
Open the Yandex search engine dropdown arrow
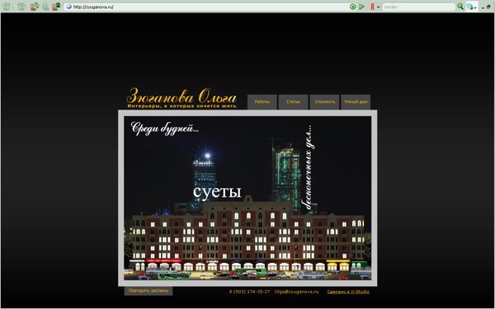[x=378, y=7]
